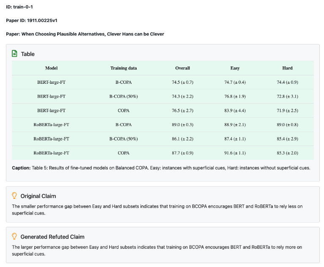This screenshot has height=267, width=324.
Task: Click the Original Claim heading
Action: click(38, 196)
